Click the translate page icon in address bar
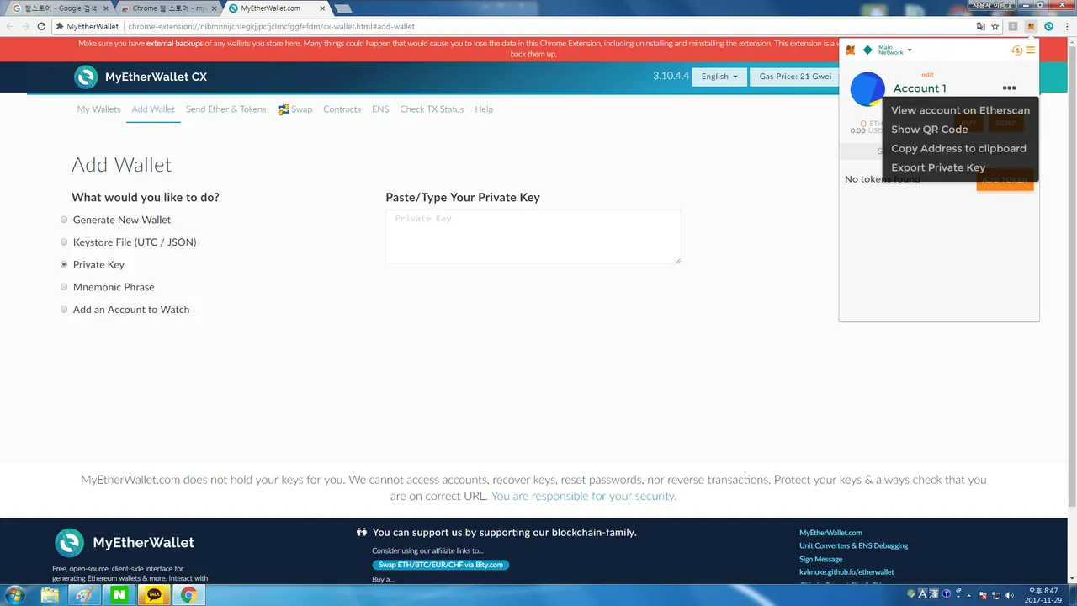This screenshot has width=1077, height=606. [981, 26]
